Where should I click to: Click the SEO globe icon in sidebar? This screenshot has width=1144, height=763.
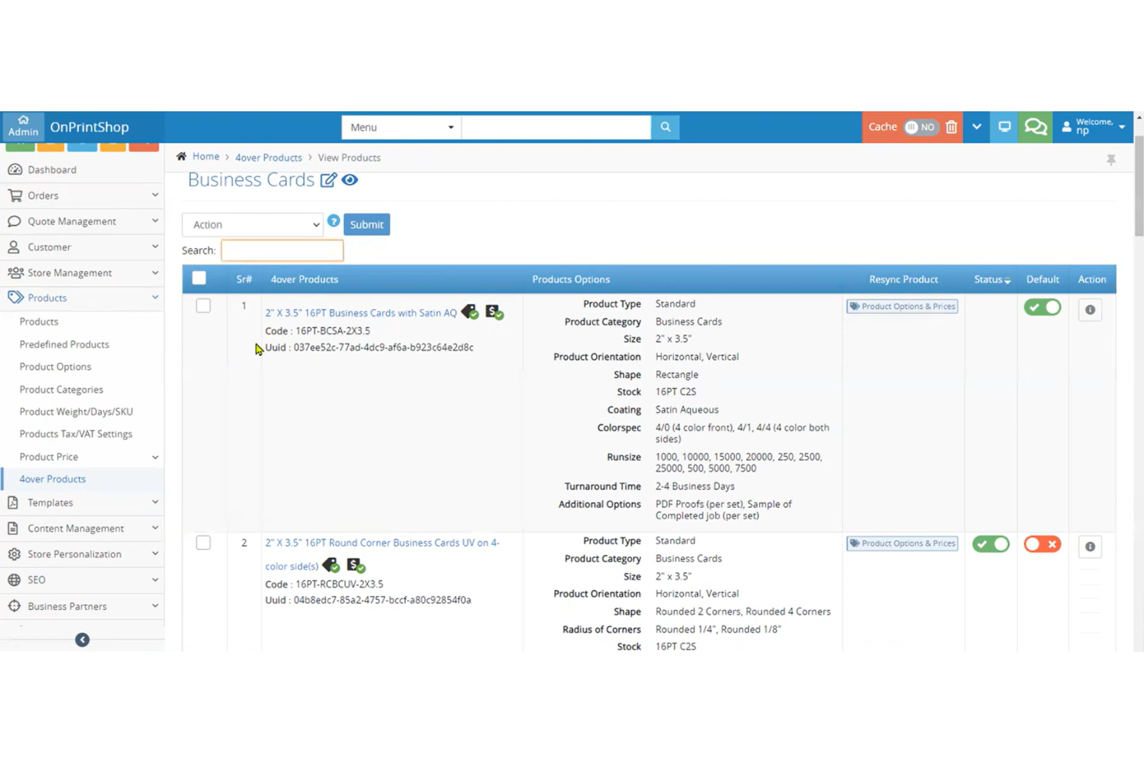point(14,580)
